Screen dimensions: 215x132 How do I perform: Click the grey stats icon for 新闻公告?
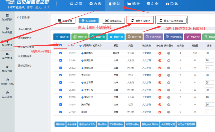point(169,61)
